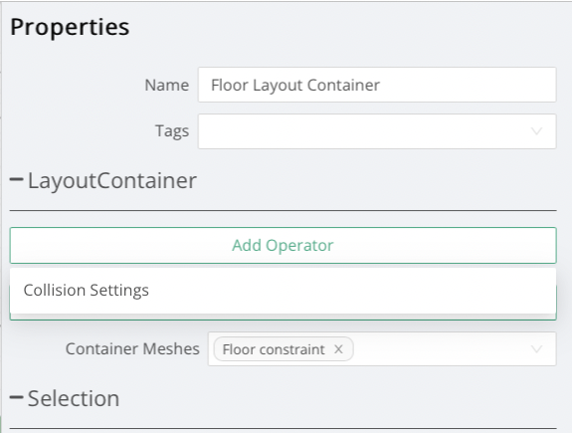
Task: Click empty space in Container Meshes field
Action: (442, 349)
